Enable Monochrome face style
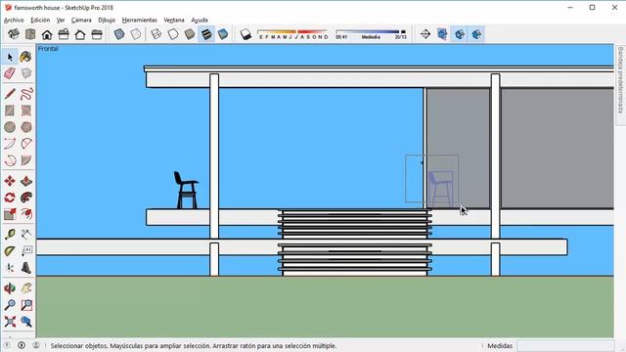Viewport: 626px width, 352px height. (x=223, y=34)
